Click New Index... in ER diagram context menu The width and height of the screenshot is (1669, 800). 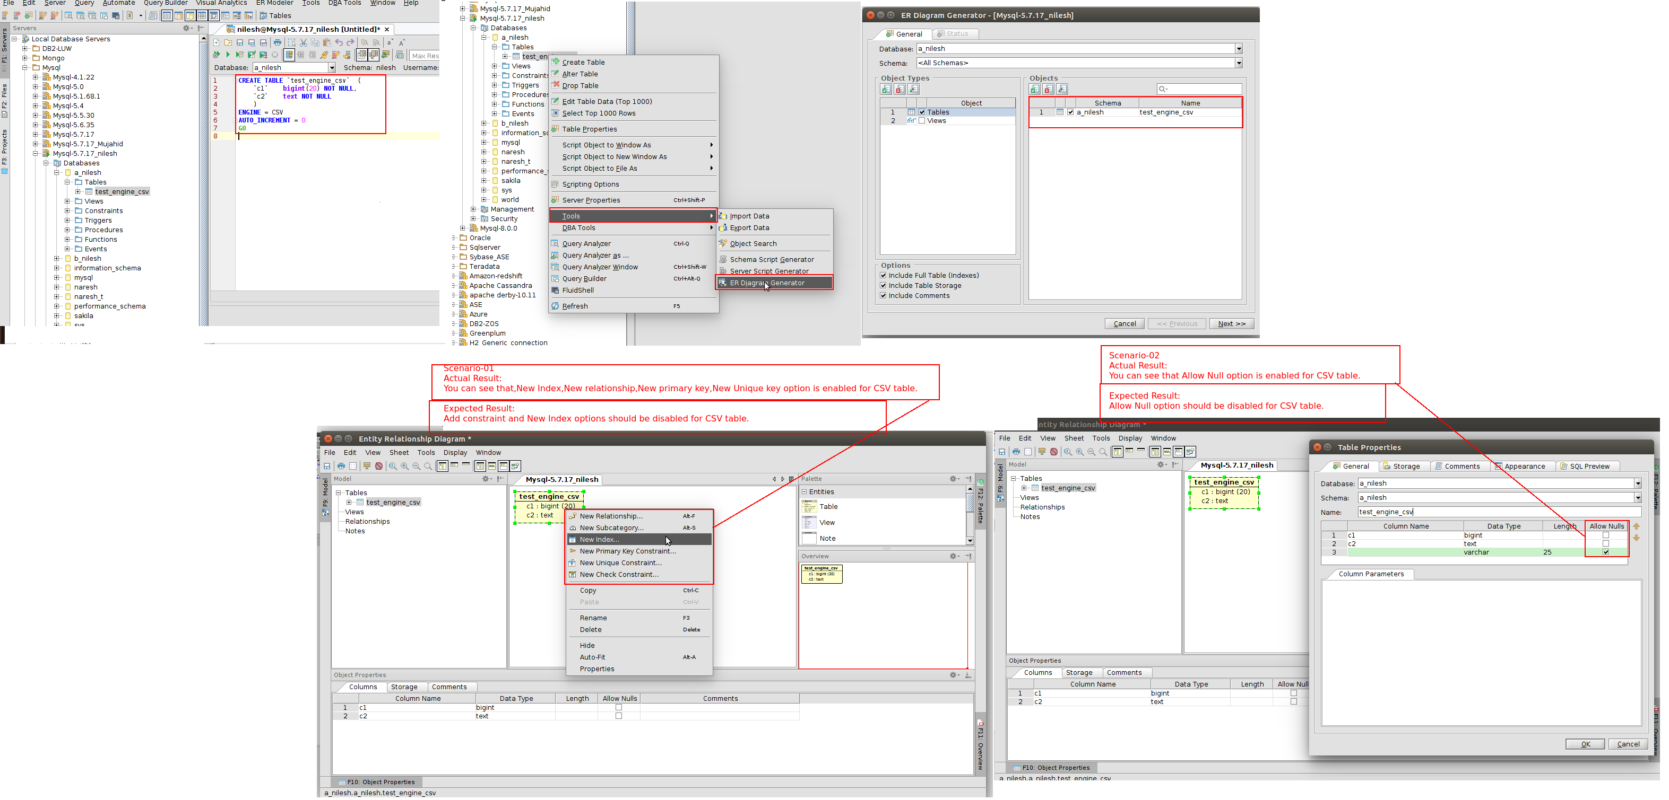pos(639,540)
